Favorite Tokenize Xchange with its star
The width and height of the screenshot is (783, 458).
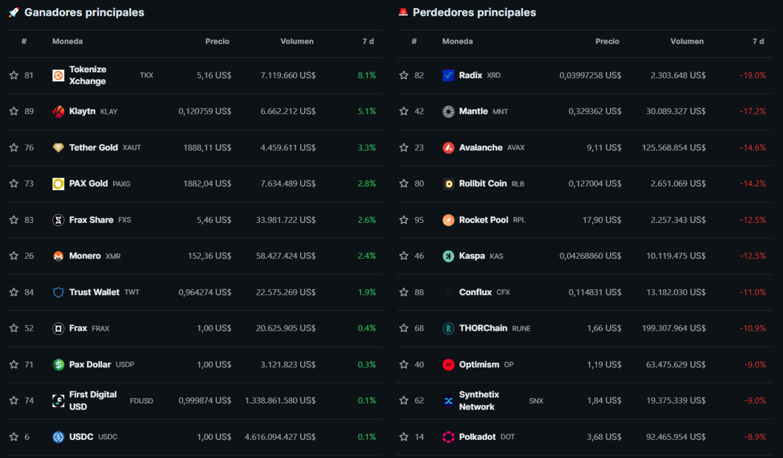point(14,76)
